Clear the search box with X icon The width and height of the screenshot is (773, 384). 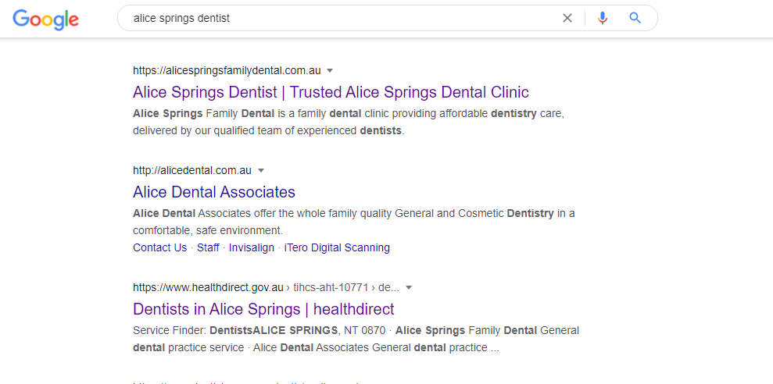coord(567,18)
